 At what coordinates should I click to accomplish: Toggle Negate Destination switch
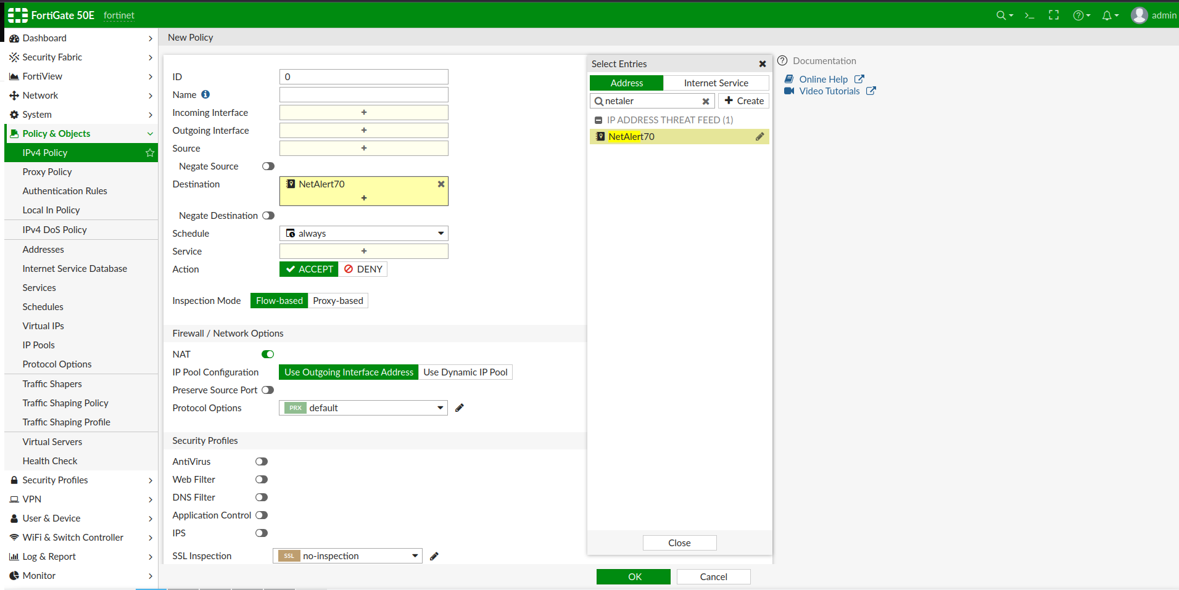pyautogui.click(x=268, y=216)
